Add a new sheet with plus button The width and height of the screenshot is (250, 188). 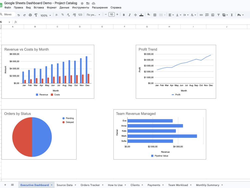(5, 185)
